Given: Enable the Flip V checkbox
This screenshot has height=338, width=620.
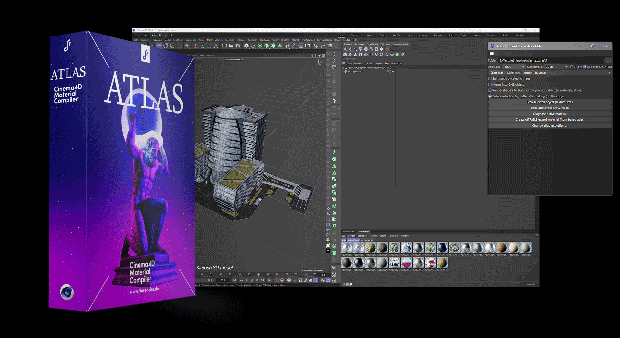Looking at the screenshot, I should coord(572,67).
